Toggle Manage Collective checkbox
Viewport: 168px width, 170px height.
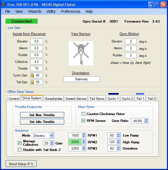pos(20,143)
